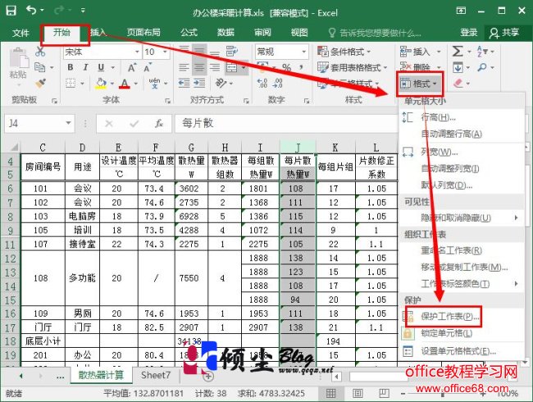Apply red font color A

pos(125,84)
